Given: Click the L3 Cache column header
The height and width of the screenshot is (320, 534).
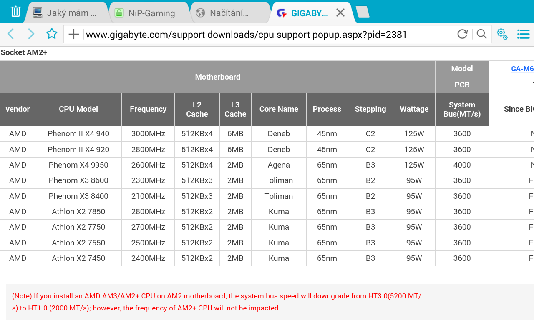Looking at the screenshot, I should tap(235, 109).
